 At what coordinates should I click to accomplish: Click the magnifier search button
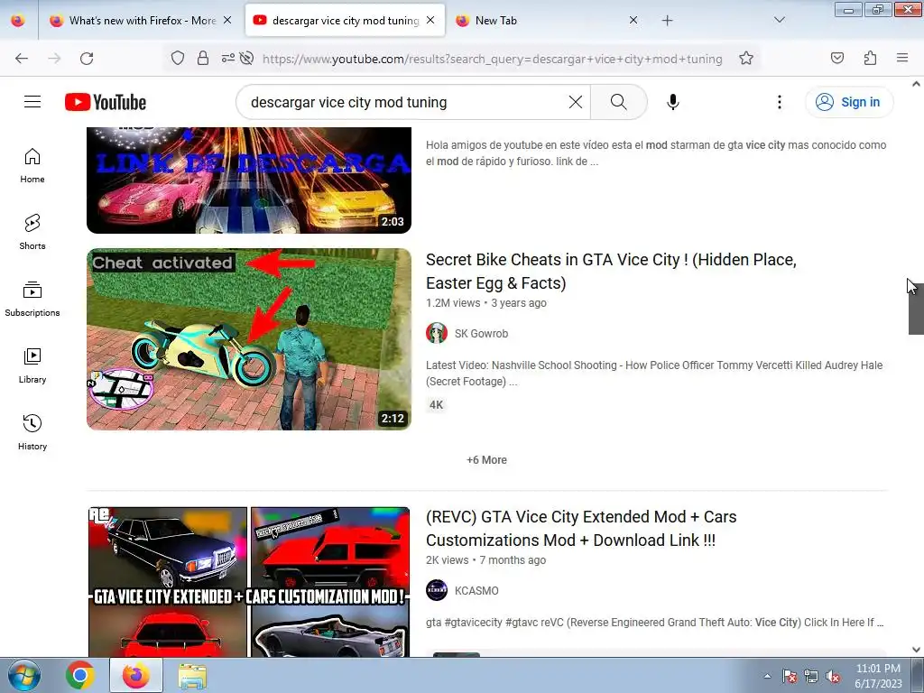point(619,102)
